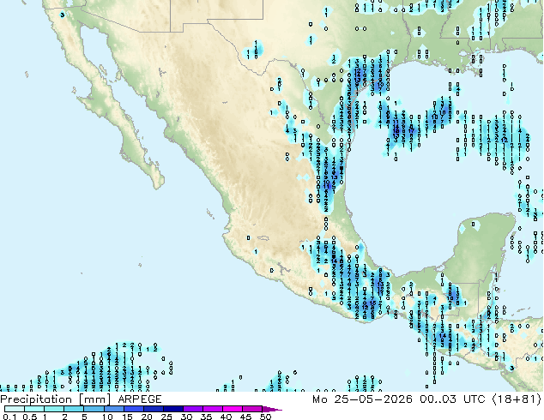The width and height of the screenshot is (544, 420).
Task: Click the 45–50 mm legend color segment
Action: [252, 409]
